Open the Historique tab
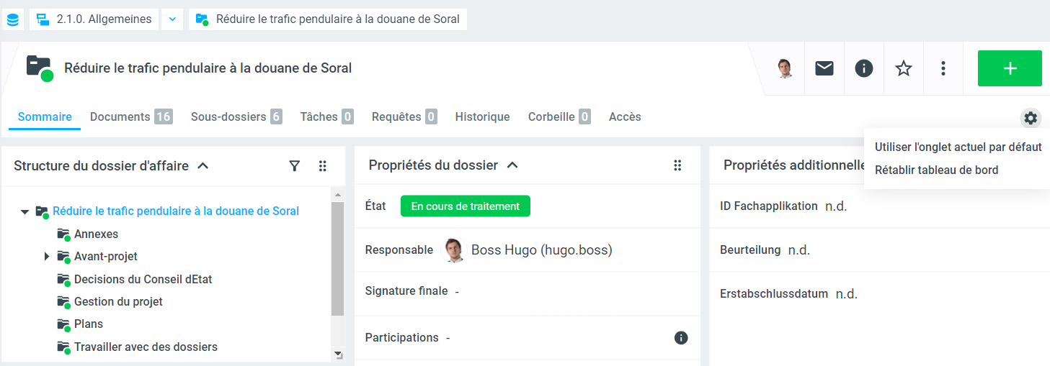This screenshot has height=366, width=1050. tap(482, 116)
